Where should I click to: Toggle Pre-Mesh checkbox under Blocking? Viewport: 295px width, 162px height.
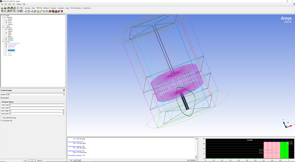[6, 38]
